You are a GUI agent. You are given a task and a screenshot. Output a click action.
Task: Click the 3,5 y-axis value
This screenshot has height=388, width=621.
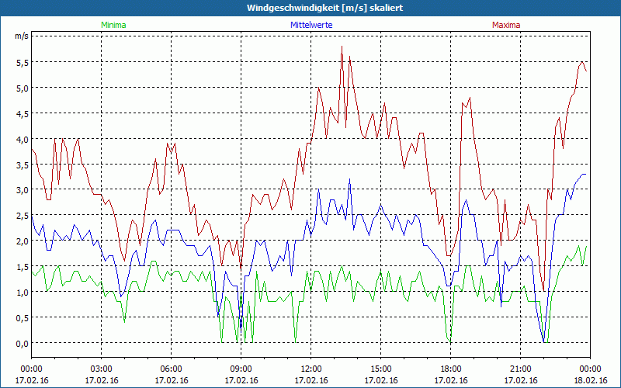pos(23,165)
